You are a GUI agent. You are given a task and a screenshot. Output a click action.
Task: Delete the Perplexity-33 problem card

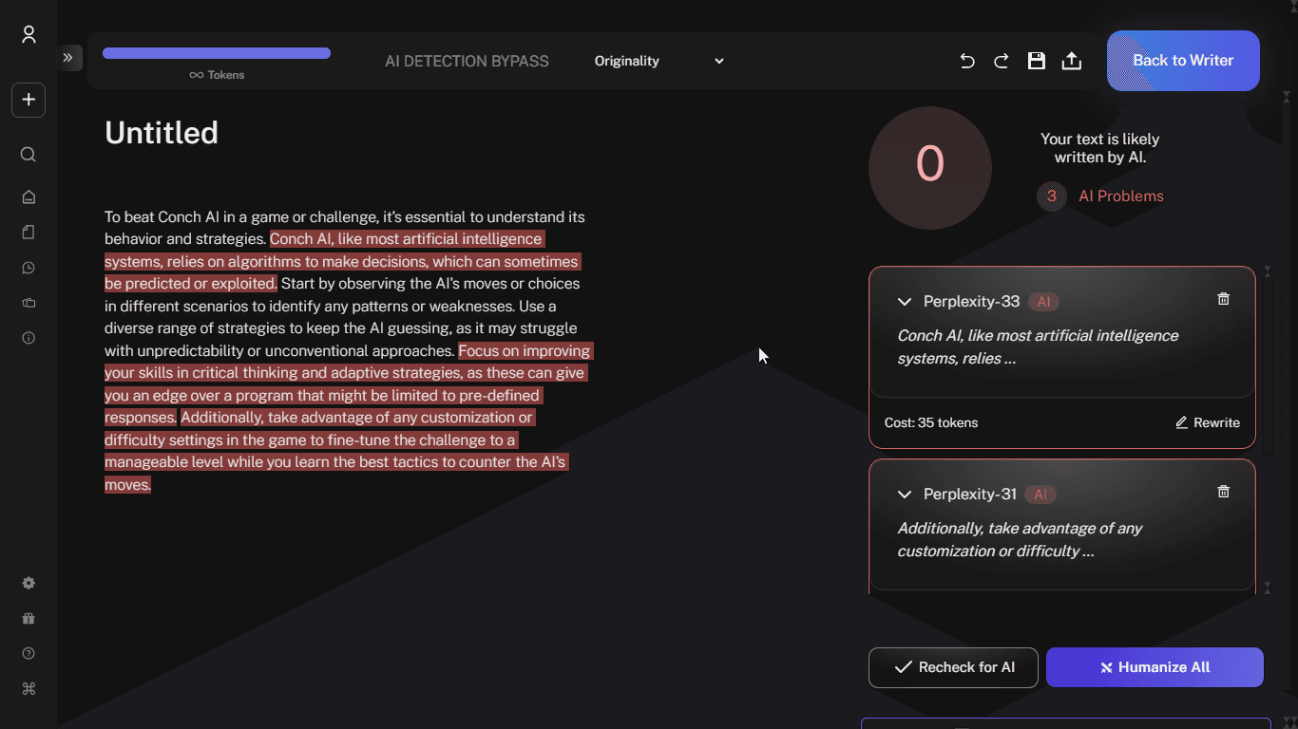1224,299
